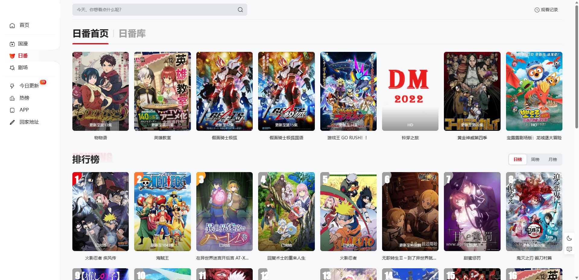Click the APP sidebar icon
The image size is (579, 280).
(x=12, y=110)
